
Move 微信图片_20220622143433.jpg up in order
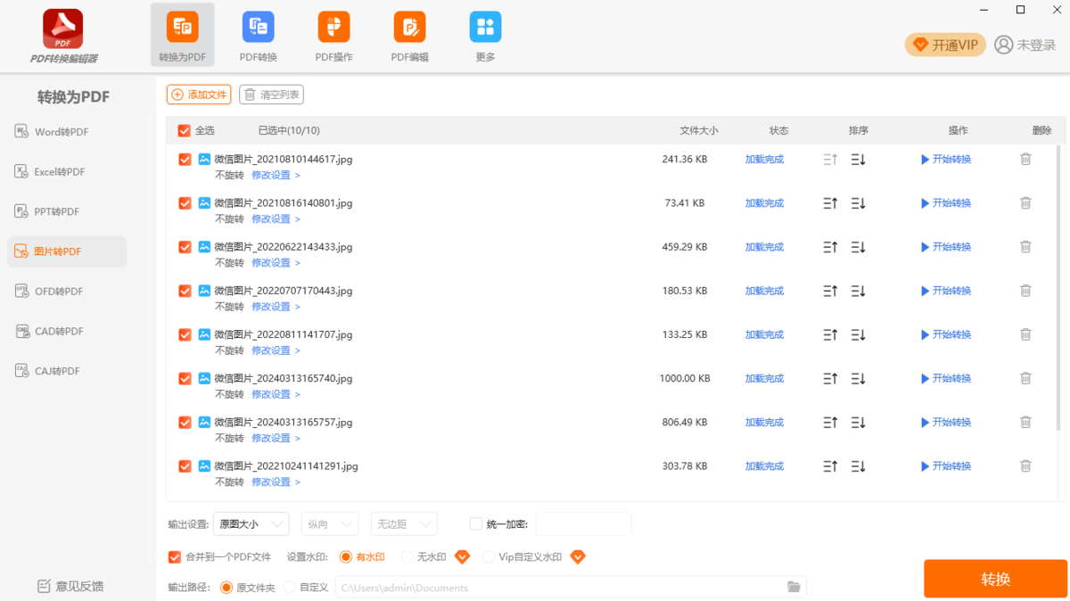[x=830, y=247]
